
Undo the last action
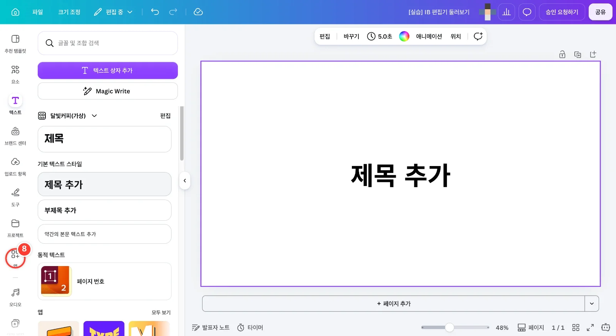pyautogui.click(x=155, y=12)
